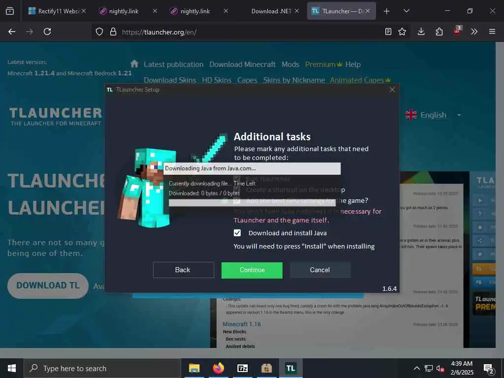504x378 pixels.
Task: Open tracking protection shield icon
Action: [99, 32]
